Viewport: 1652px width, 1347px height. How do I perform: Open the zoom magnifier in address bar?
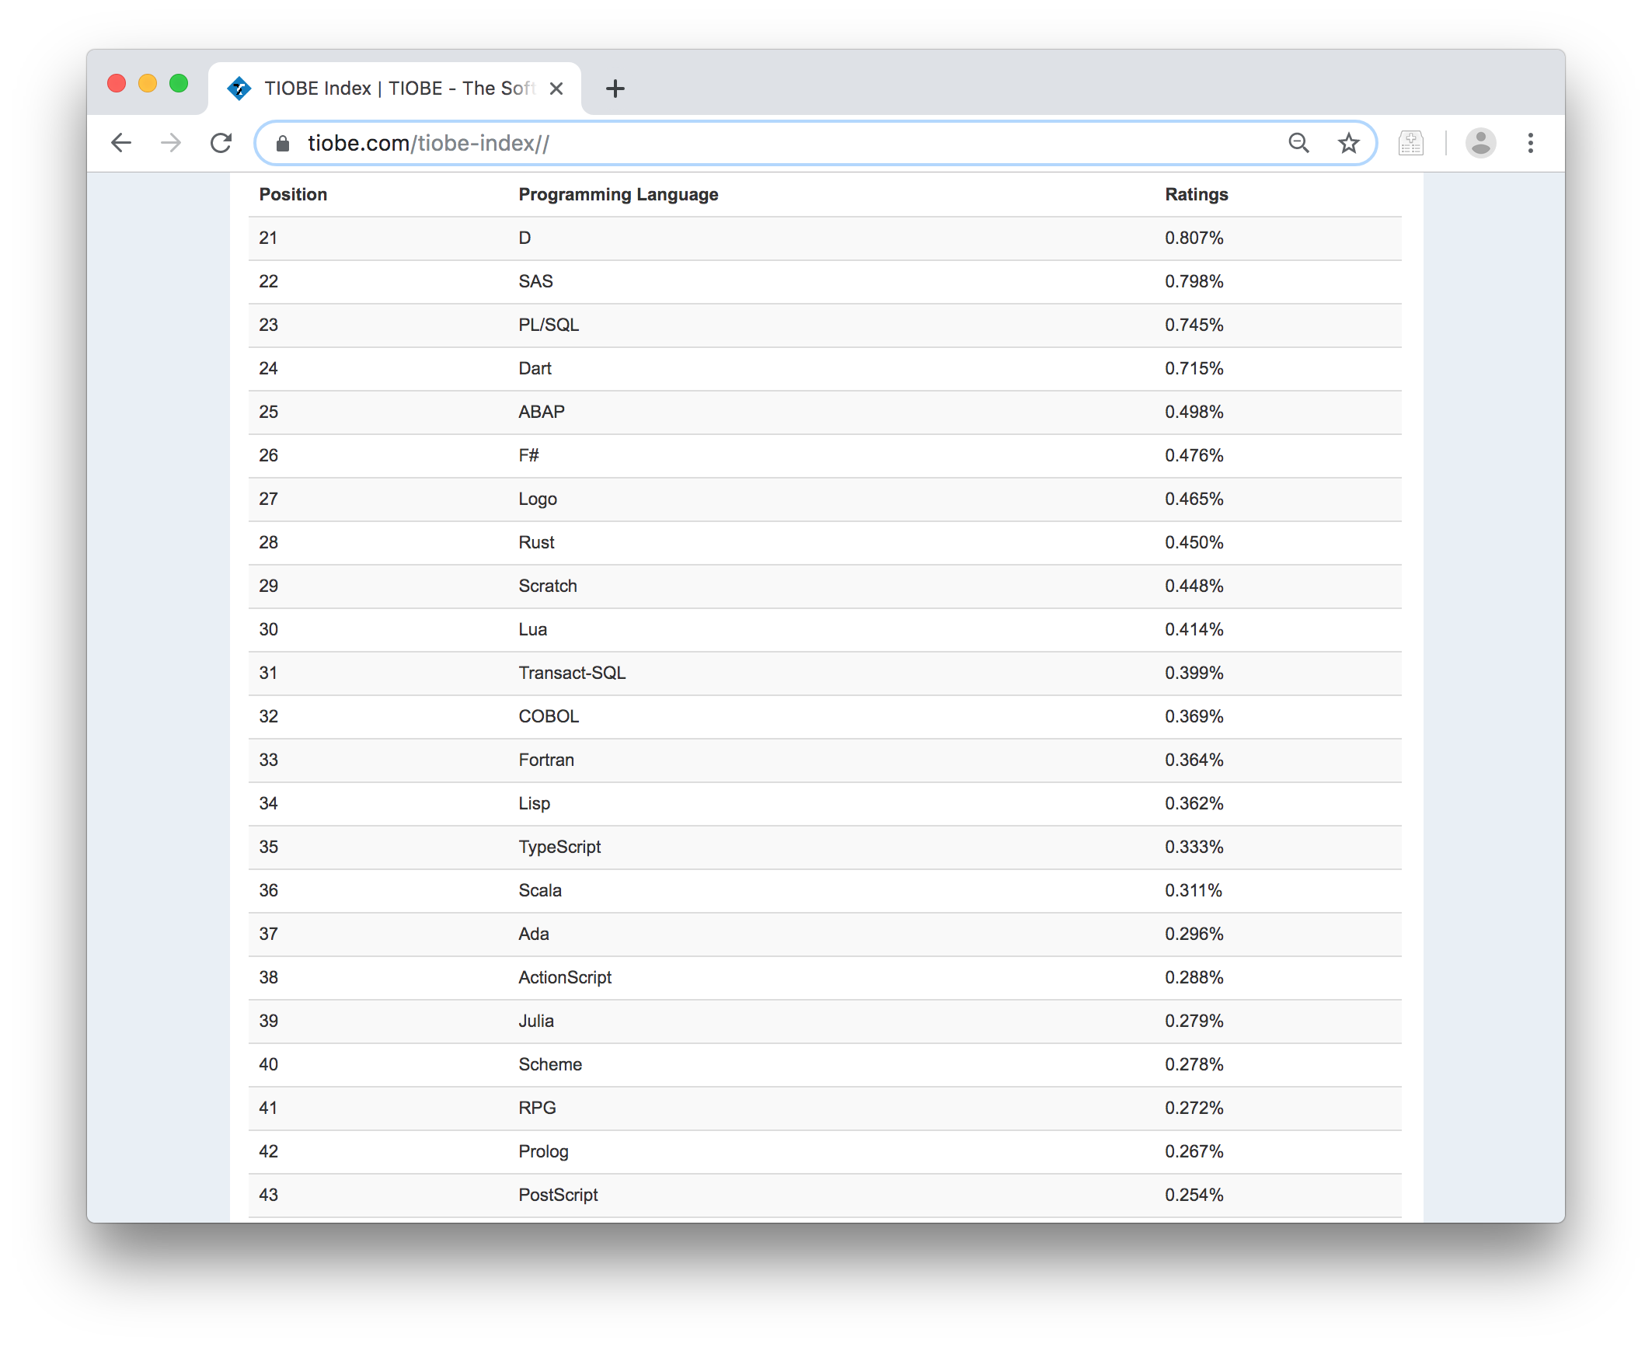1298,143
